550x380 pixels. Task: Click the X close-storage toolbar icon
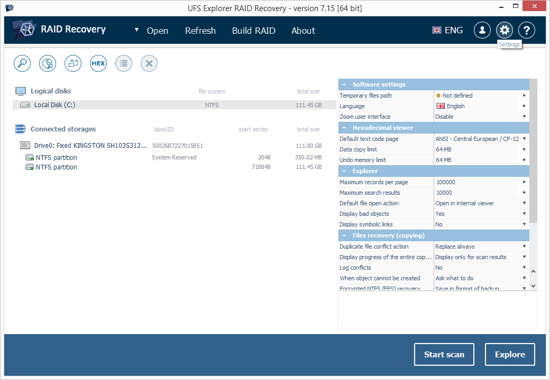pyautogui.click(x=149, y=63)
